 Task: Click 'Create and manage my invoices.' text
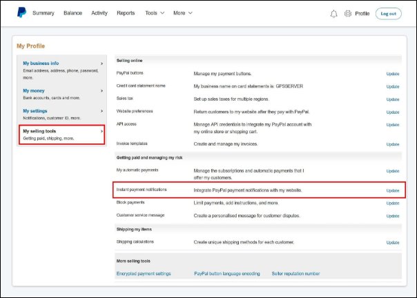(x=226, y=144)
